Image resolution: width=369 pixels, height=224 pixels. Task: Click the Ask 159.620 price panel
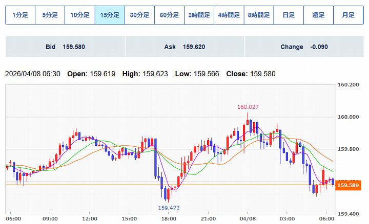[x=184, y=47]
